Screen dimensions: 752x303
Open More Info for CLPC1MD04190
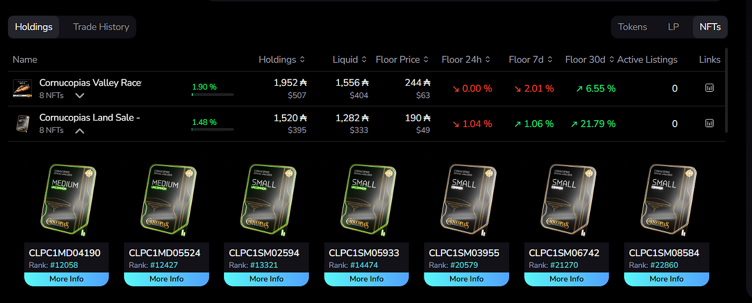coord(66,279)
